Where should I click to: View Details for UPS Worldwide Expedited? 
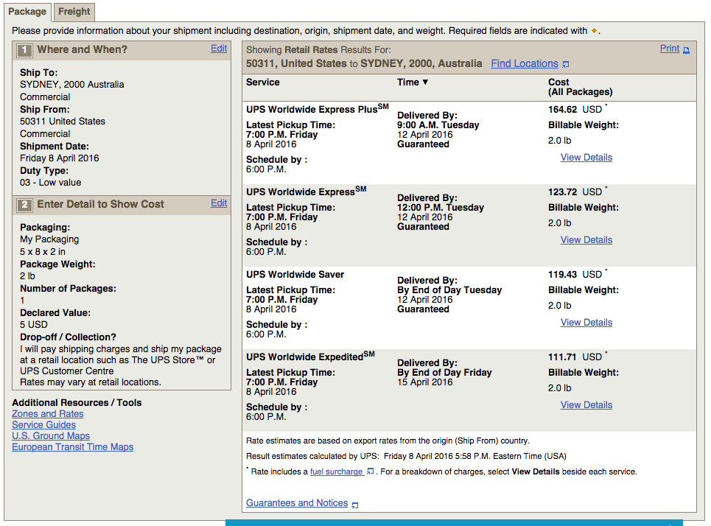pos(586,405)
